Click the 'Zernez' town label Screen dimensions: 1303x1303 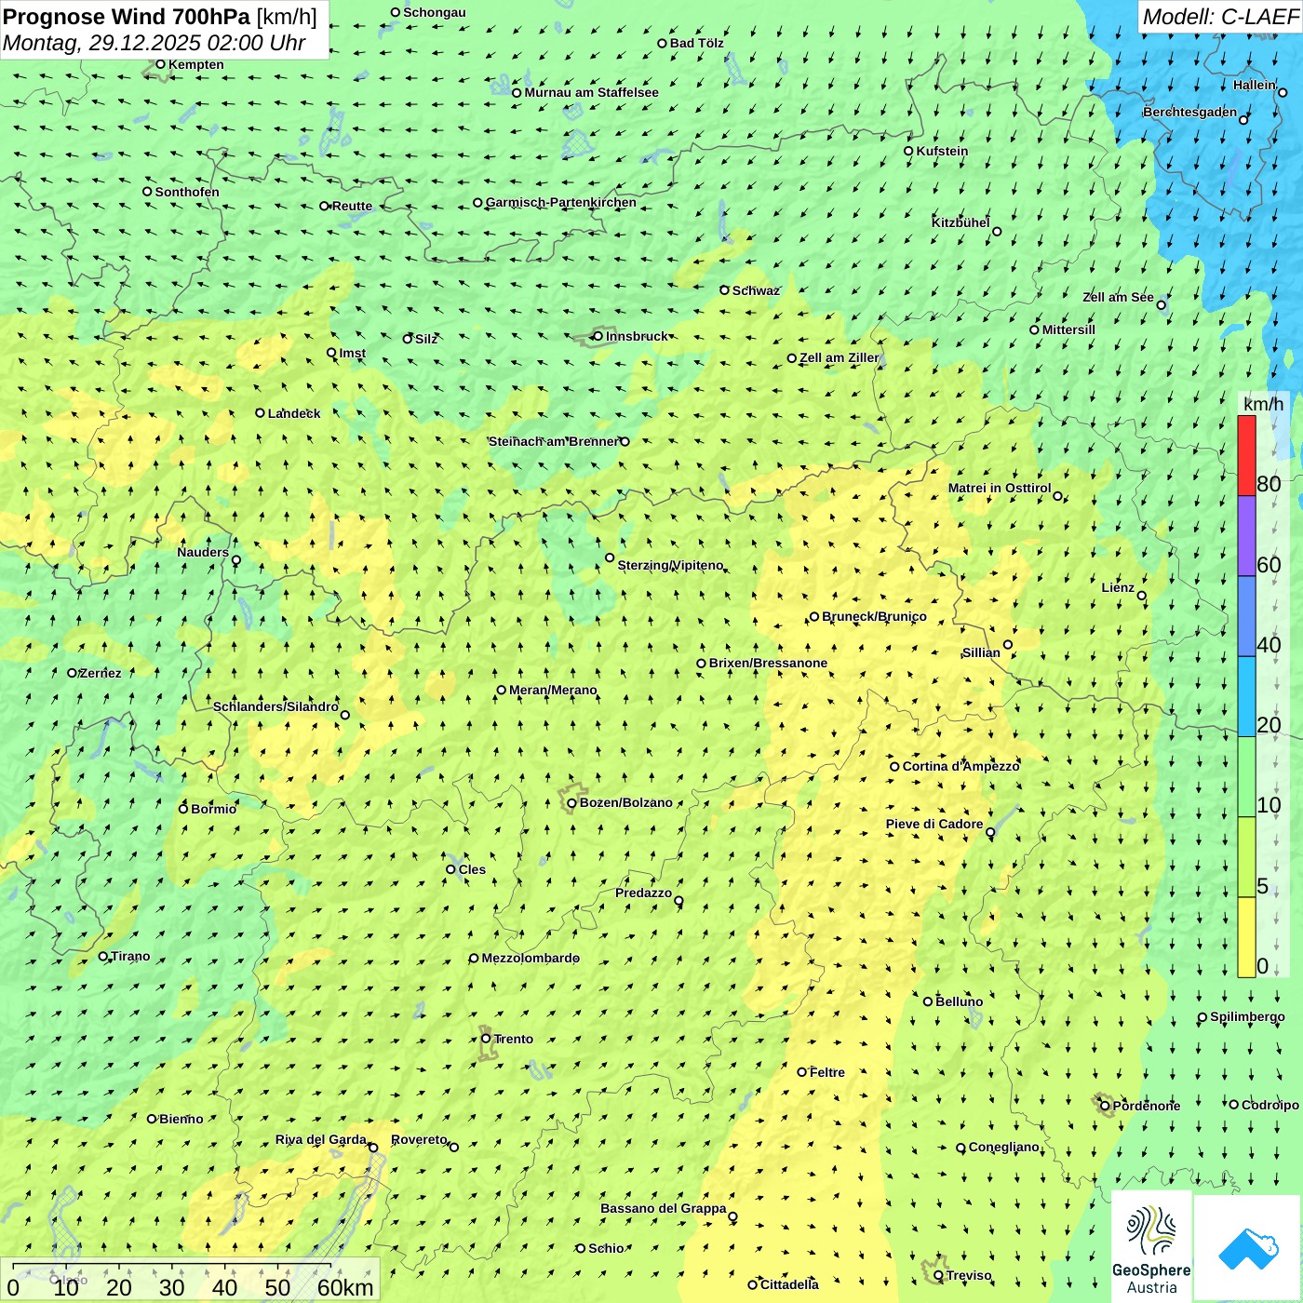pos(101,673)
